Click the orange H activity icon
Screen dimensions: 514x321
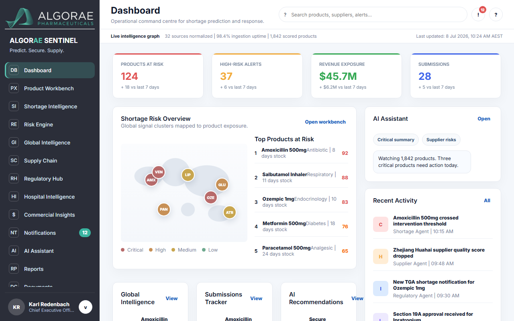[381, 257]
